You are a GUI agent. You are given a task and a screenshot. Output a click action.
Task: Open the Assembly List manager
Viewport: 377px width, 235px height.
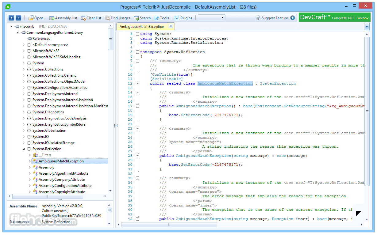point(63,18)
